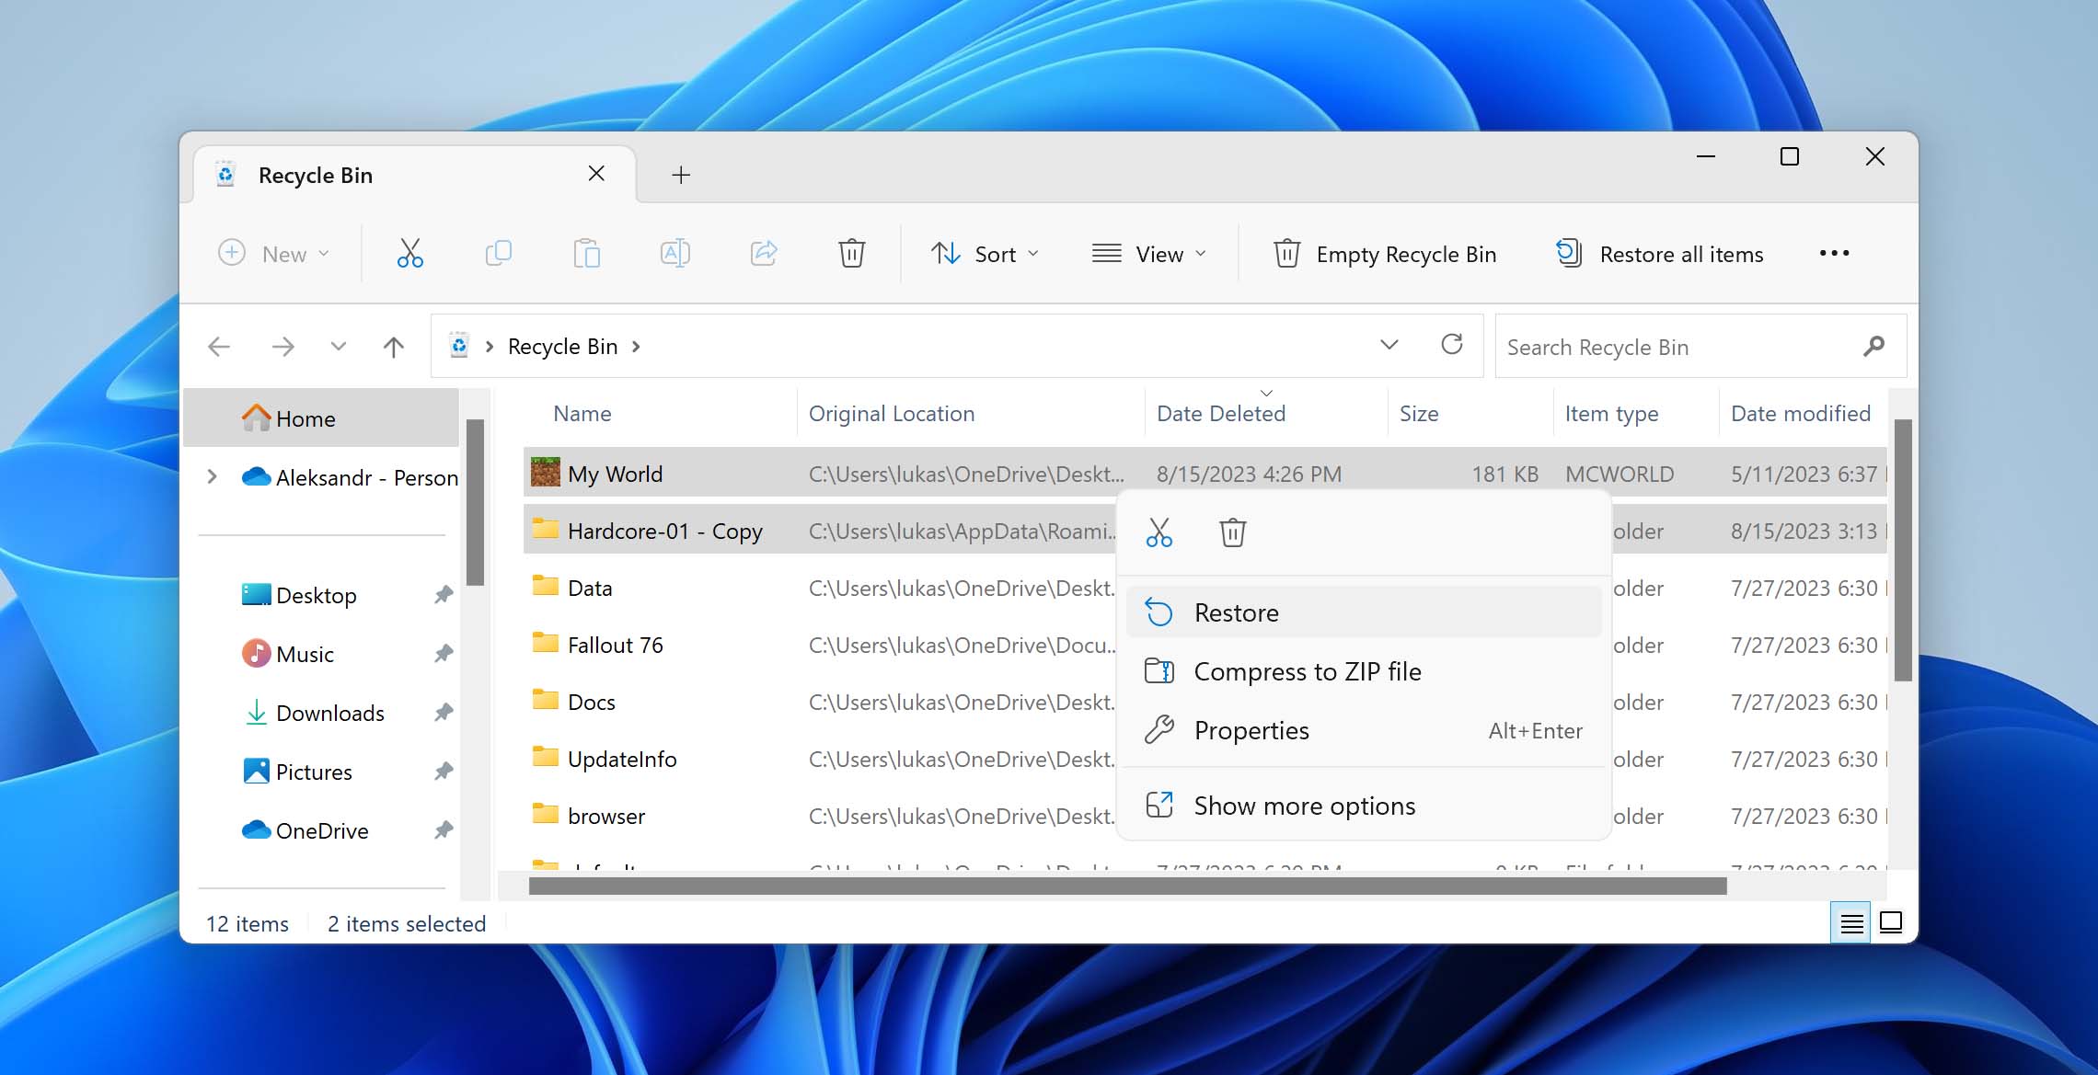Click the Copy icon in toolbar
The image size is (2098, 1075).
click(x=498, y=254)
